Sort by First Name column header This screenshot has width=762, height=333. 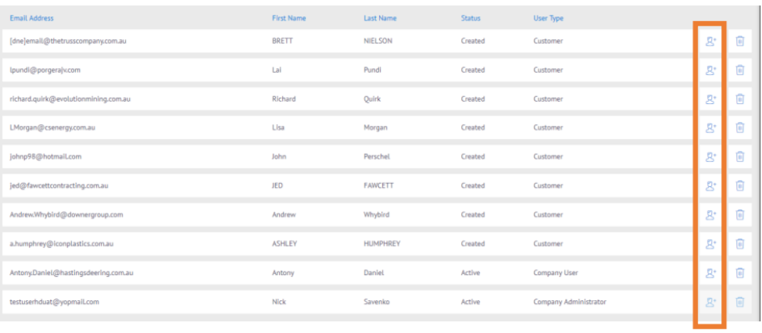coord(288,18)
